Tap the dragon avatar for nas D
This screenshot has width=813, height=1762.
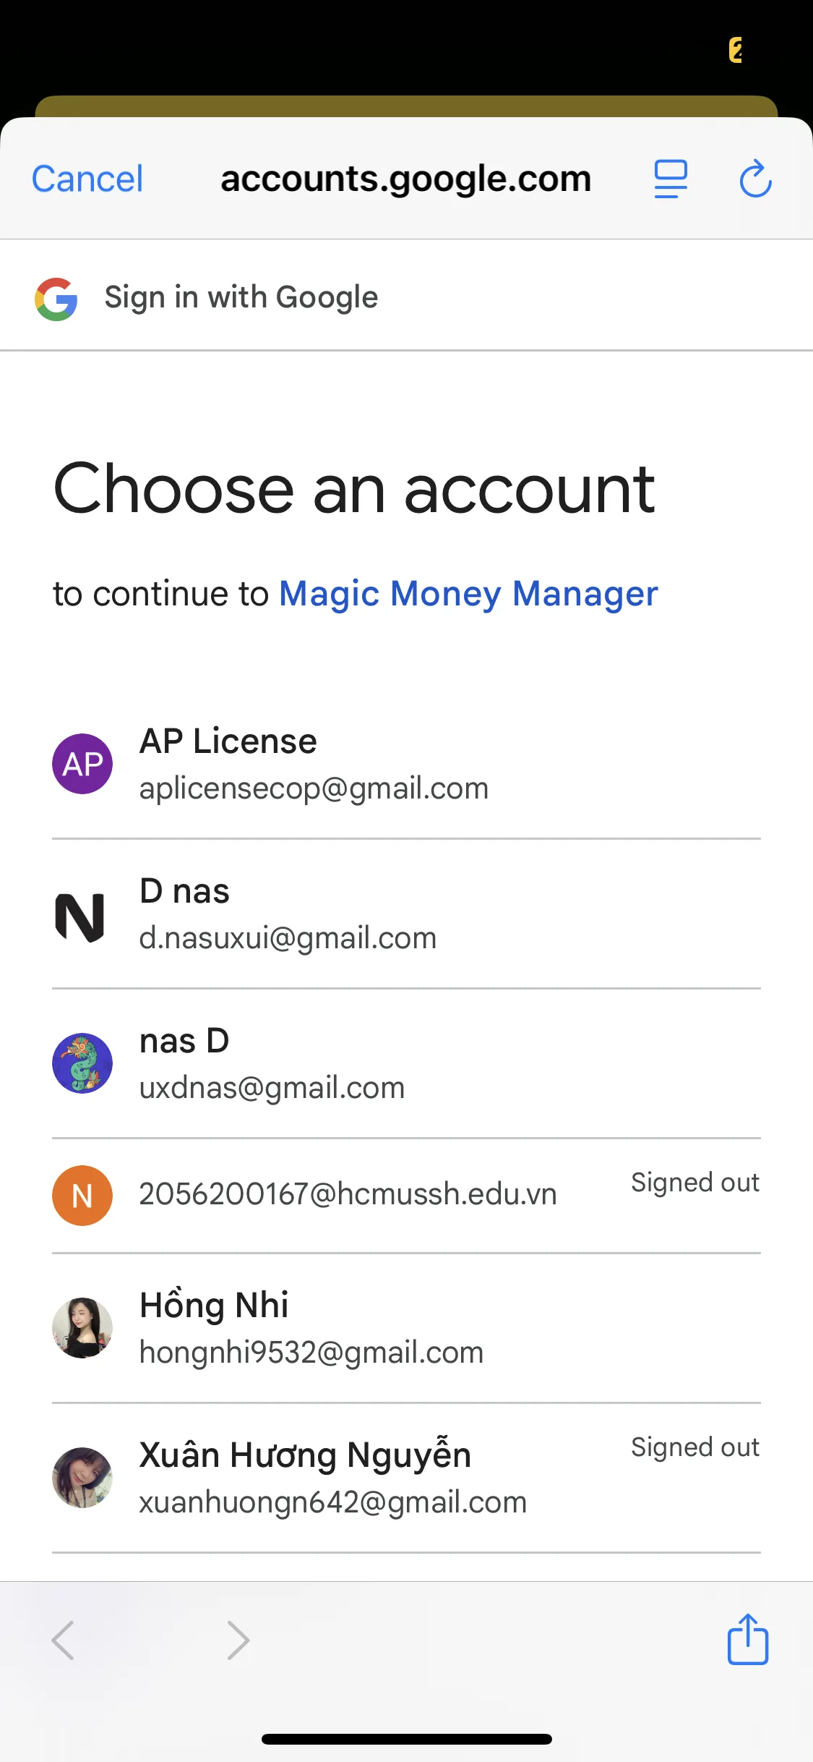[82, 1063]
